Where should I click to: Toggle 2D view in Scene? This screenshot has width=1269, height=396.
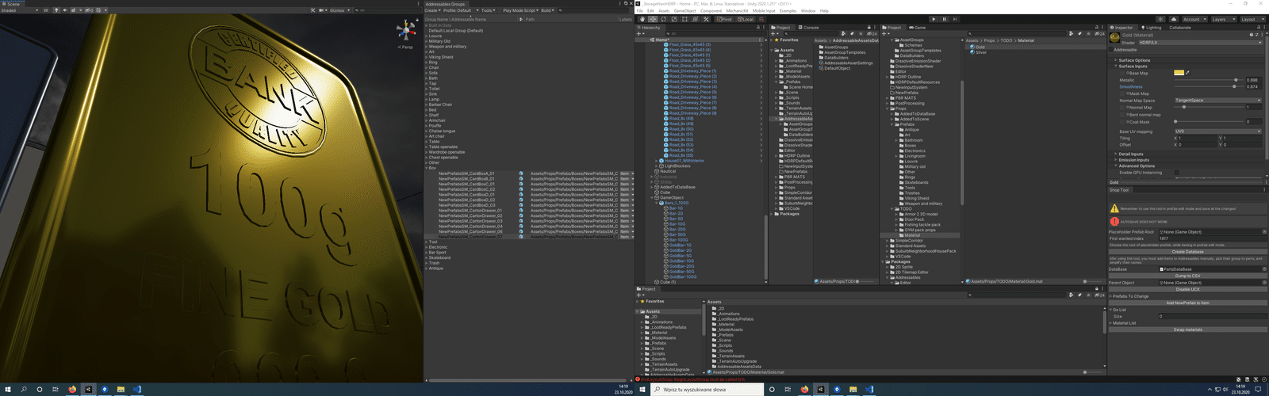tap(46, 10)
